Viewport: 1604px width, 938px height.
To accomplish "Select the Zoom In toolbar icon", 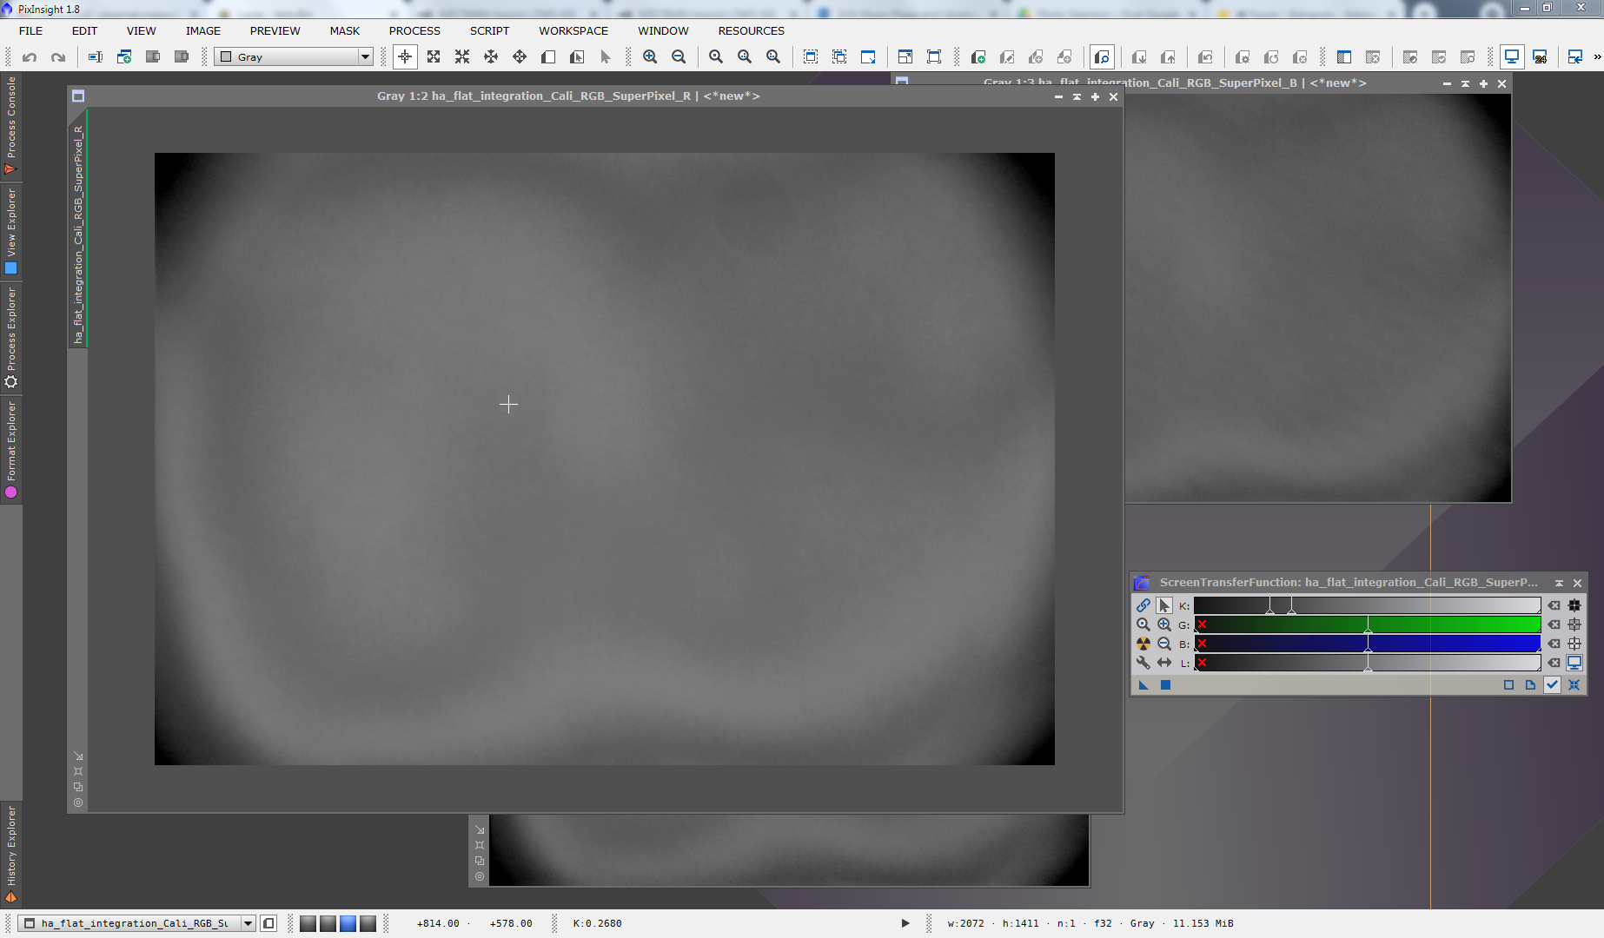I will [x=650, y=57].
